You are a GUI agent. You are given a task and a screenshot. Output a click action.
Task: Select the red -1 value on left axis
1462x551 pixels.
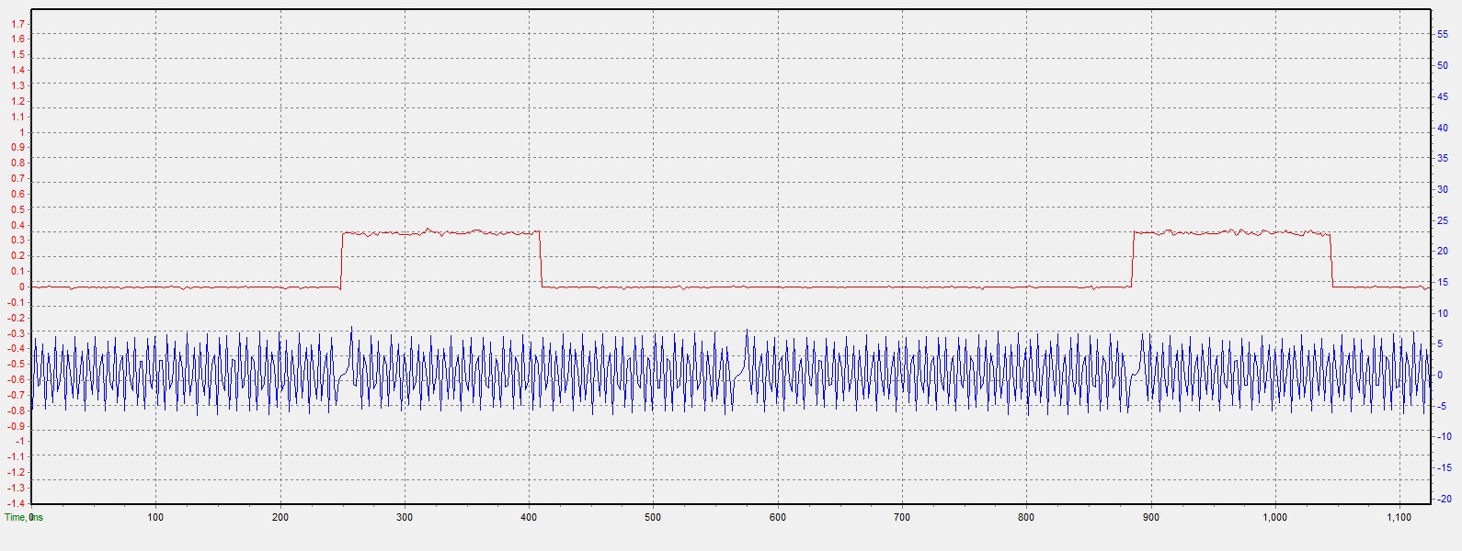click(18, 442)
